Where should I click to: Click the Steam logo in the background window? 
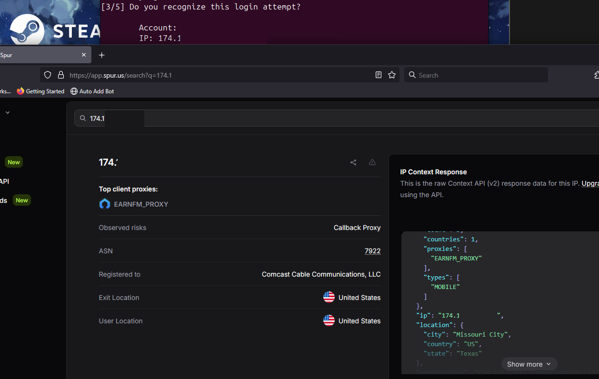point(27,30)
